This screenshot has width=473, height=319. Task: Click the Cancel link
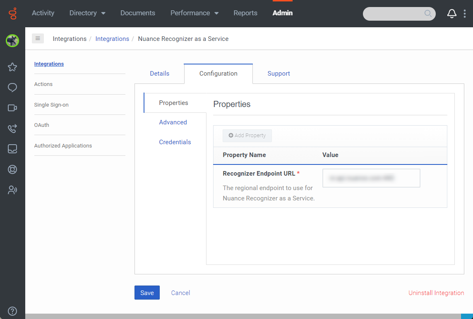180,293
